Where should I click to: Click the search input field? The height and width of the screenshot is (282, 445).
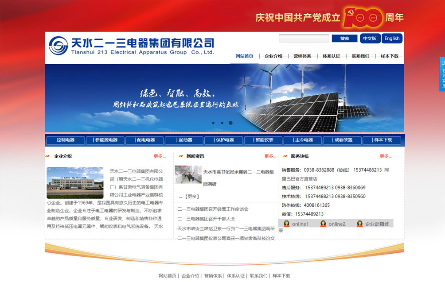[x=304, y=38]
